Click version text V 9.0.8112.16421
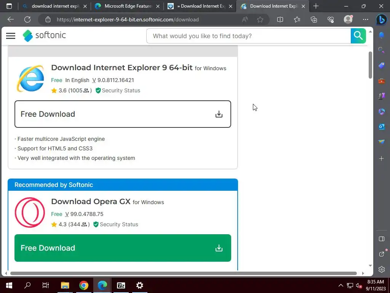This screenshot has height=293, width=390. pos(113,80)
